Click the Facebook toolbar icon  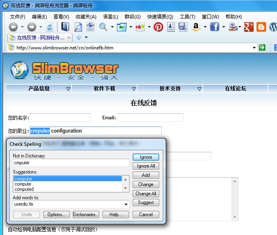point(215,27)
